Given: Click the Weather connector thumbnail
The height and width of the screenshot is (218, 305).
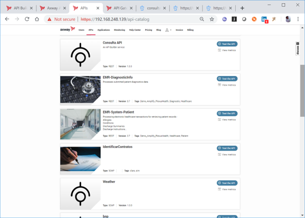Looking at the screenshot, I should [80, 194].
